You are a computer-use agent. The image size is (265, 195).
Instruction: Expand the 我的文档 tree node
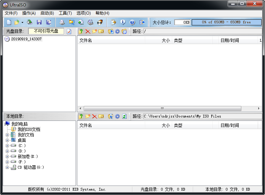click(x=7, y=135)
